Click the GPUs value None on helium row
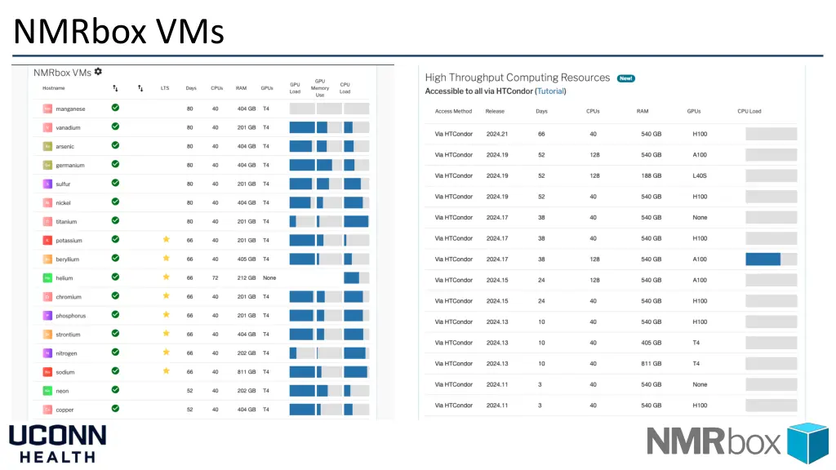The height and width of the screenshot is (470, 836). coord(269,278)
